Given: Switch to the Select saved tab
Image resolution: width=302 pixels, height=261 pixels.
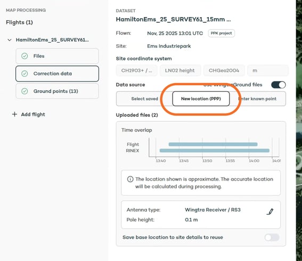Looking at the screenshot, I should pos(144,99).
